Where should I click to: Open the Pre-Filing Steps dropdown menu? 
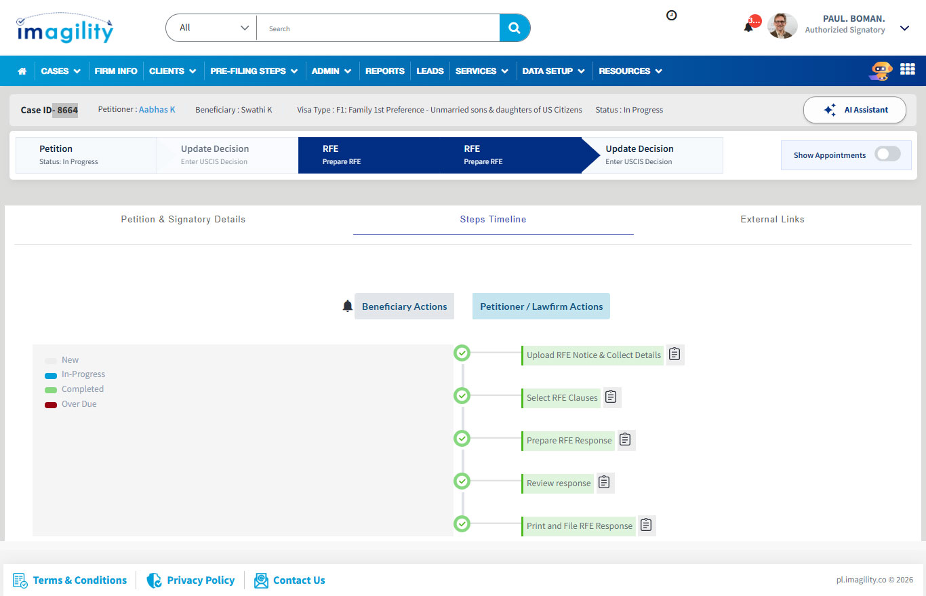(253, 71)
